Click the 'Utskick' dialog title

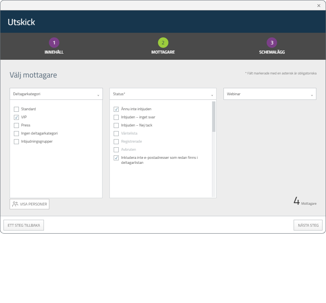point(22,22)
